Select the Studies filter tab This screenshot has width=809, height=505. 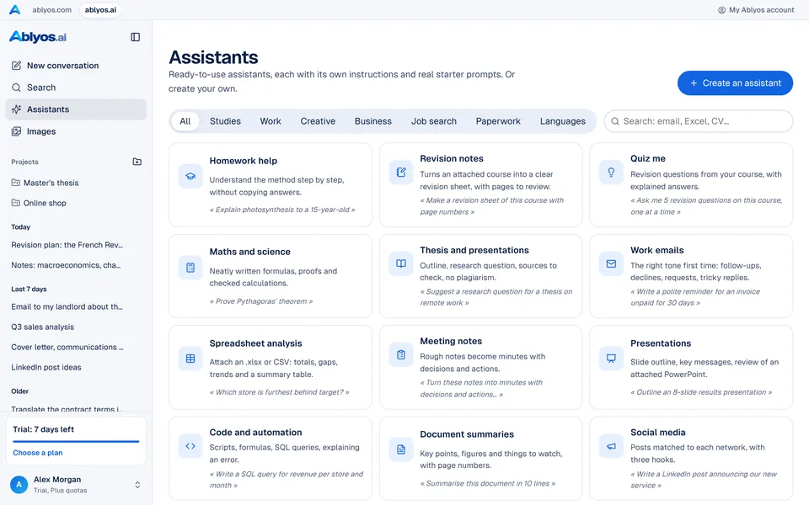pos(225,121)
